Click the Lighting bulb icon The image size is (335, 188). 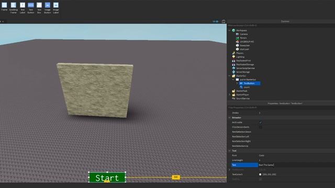pos(233,57)
